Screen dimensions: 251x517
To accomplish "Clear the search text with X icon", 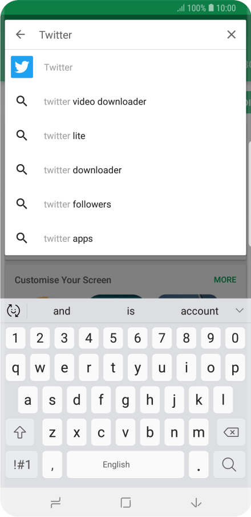I will (x=231, y=34).
